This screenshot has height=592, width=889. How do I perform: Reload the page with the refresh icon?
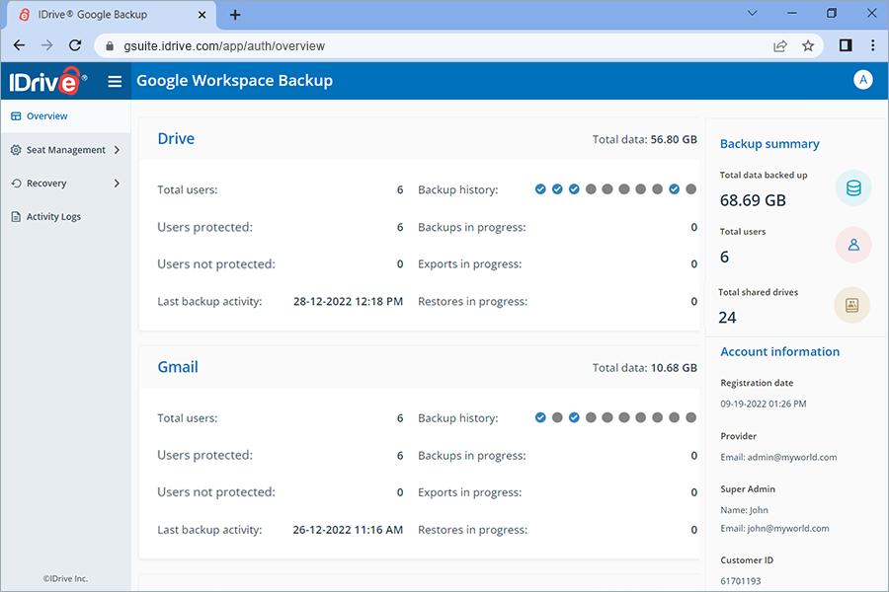pyautogui.click(x=75, y=45)
